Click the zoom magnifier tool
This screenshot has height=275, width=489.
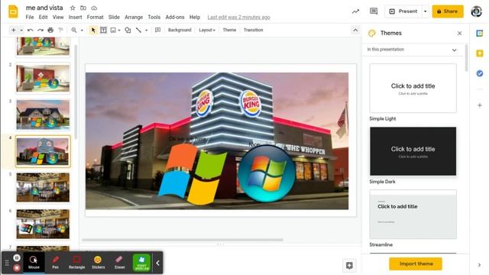(74, 30)
